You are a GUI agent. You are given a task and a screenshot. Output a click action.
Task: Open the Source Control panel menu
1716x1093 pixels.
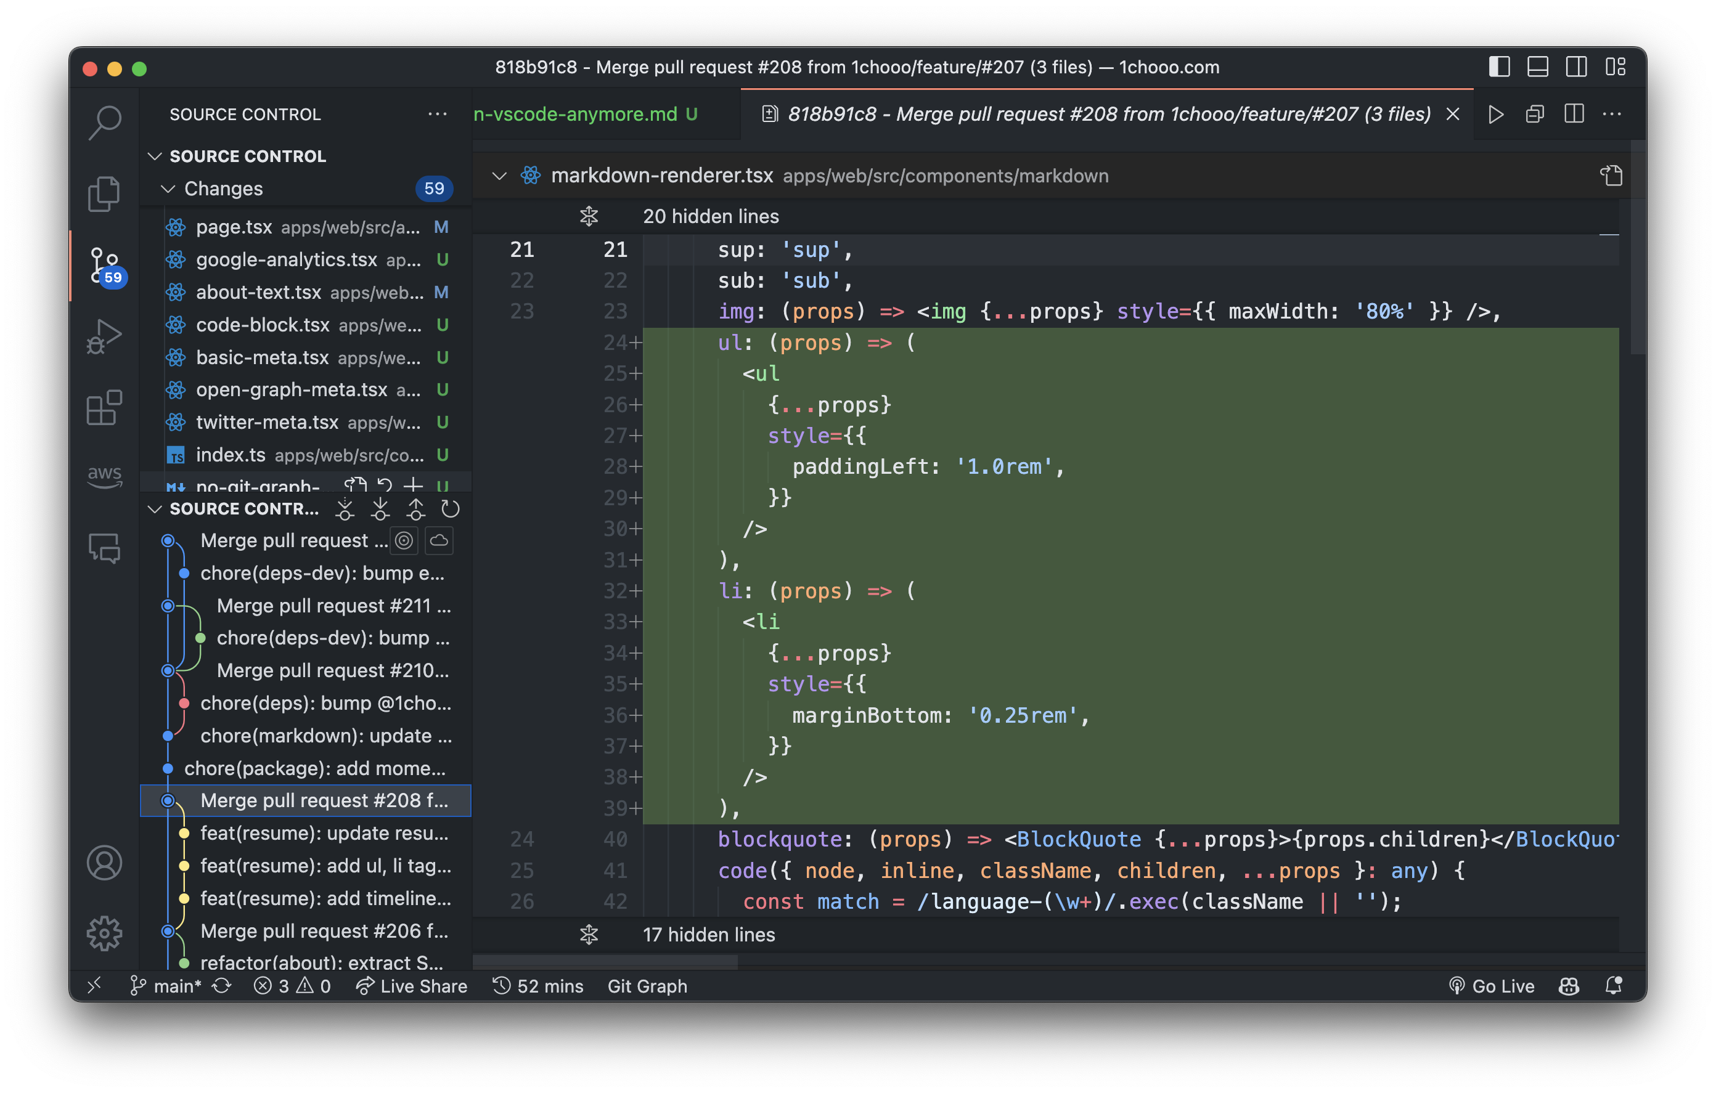[438, 114]
